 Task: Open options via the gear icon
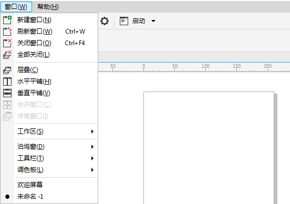pyautogui.click(x=105, y=21)
